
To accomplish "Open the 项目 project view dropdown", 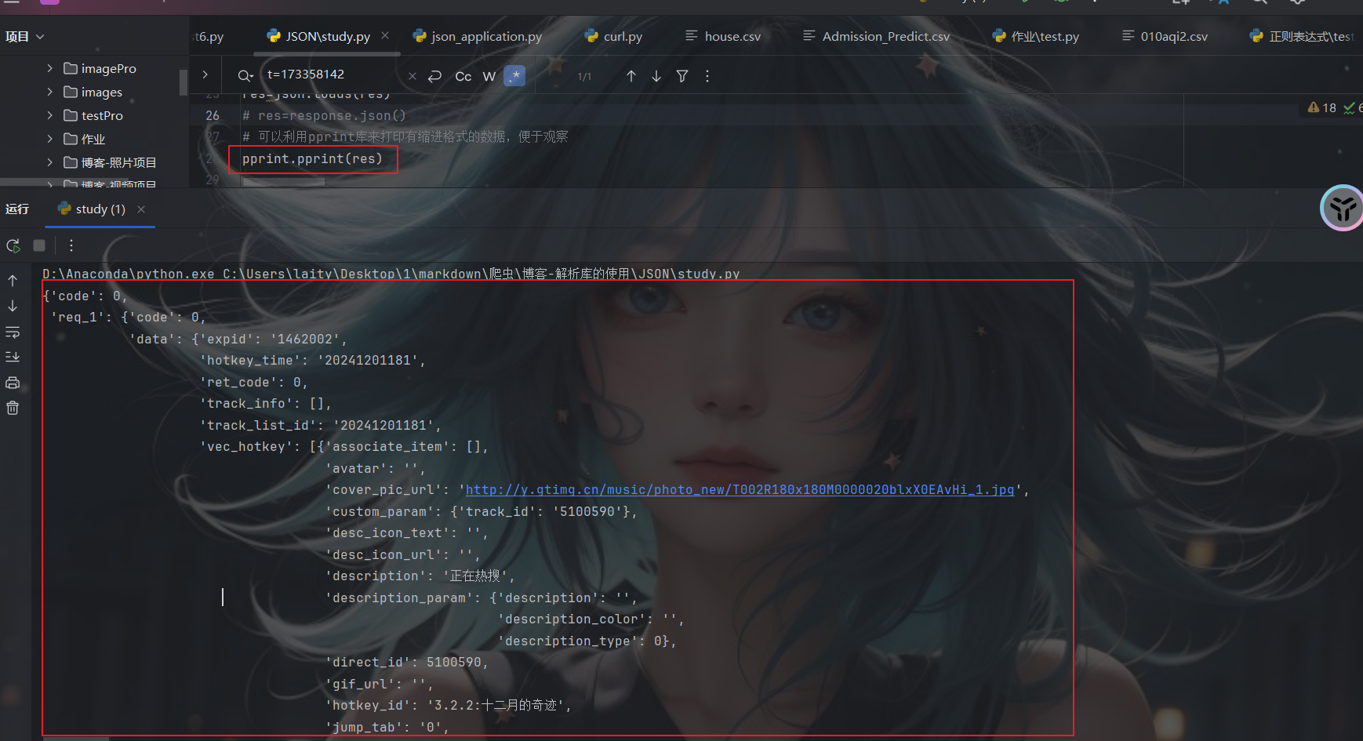I will click(24, 36).
